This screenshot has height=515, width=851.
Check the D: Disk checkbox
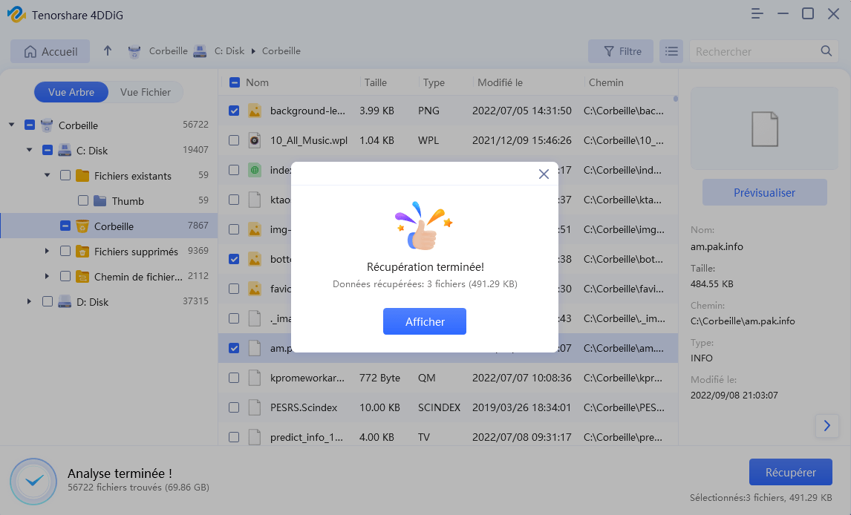coord(48,301)
